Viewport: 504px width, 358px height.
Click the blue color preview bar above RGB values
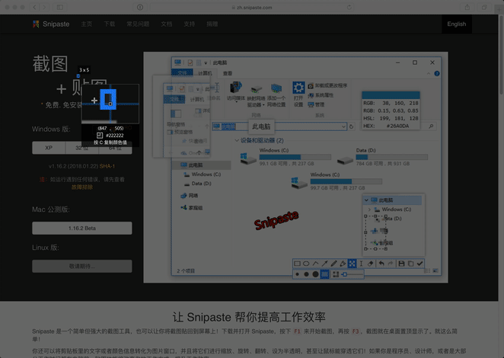[391, 94]
